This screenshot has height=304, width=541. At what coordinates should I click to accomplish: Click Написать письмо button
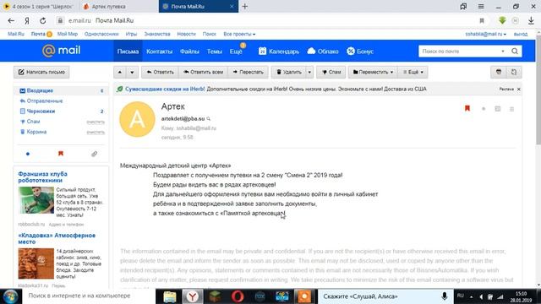(x=41, y=72)
